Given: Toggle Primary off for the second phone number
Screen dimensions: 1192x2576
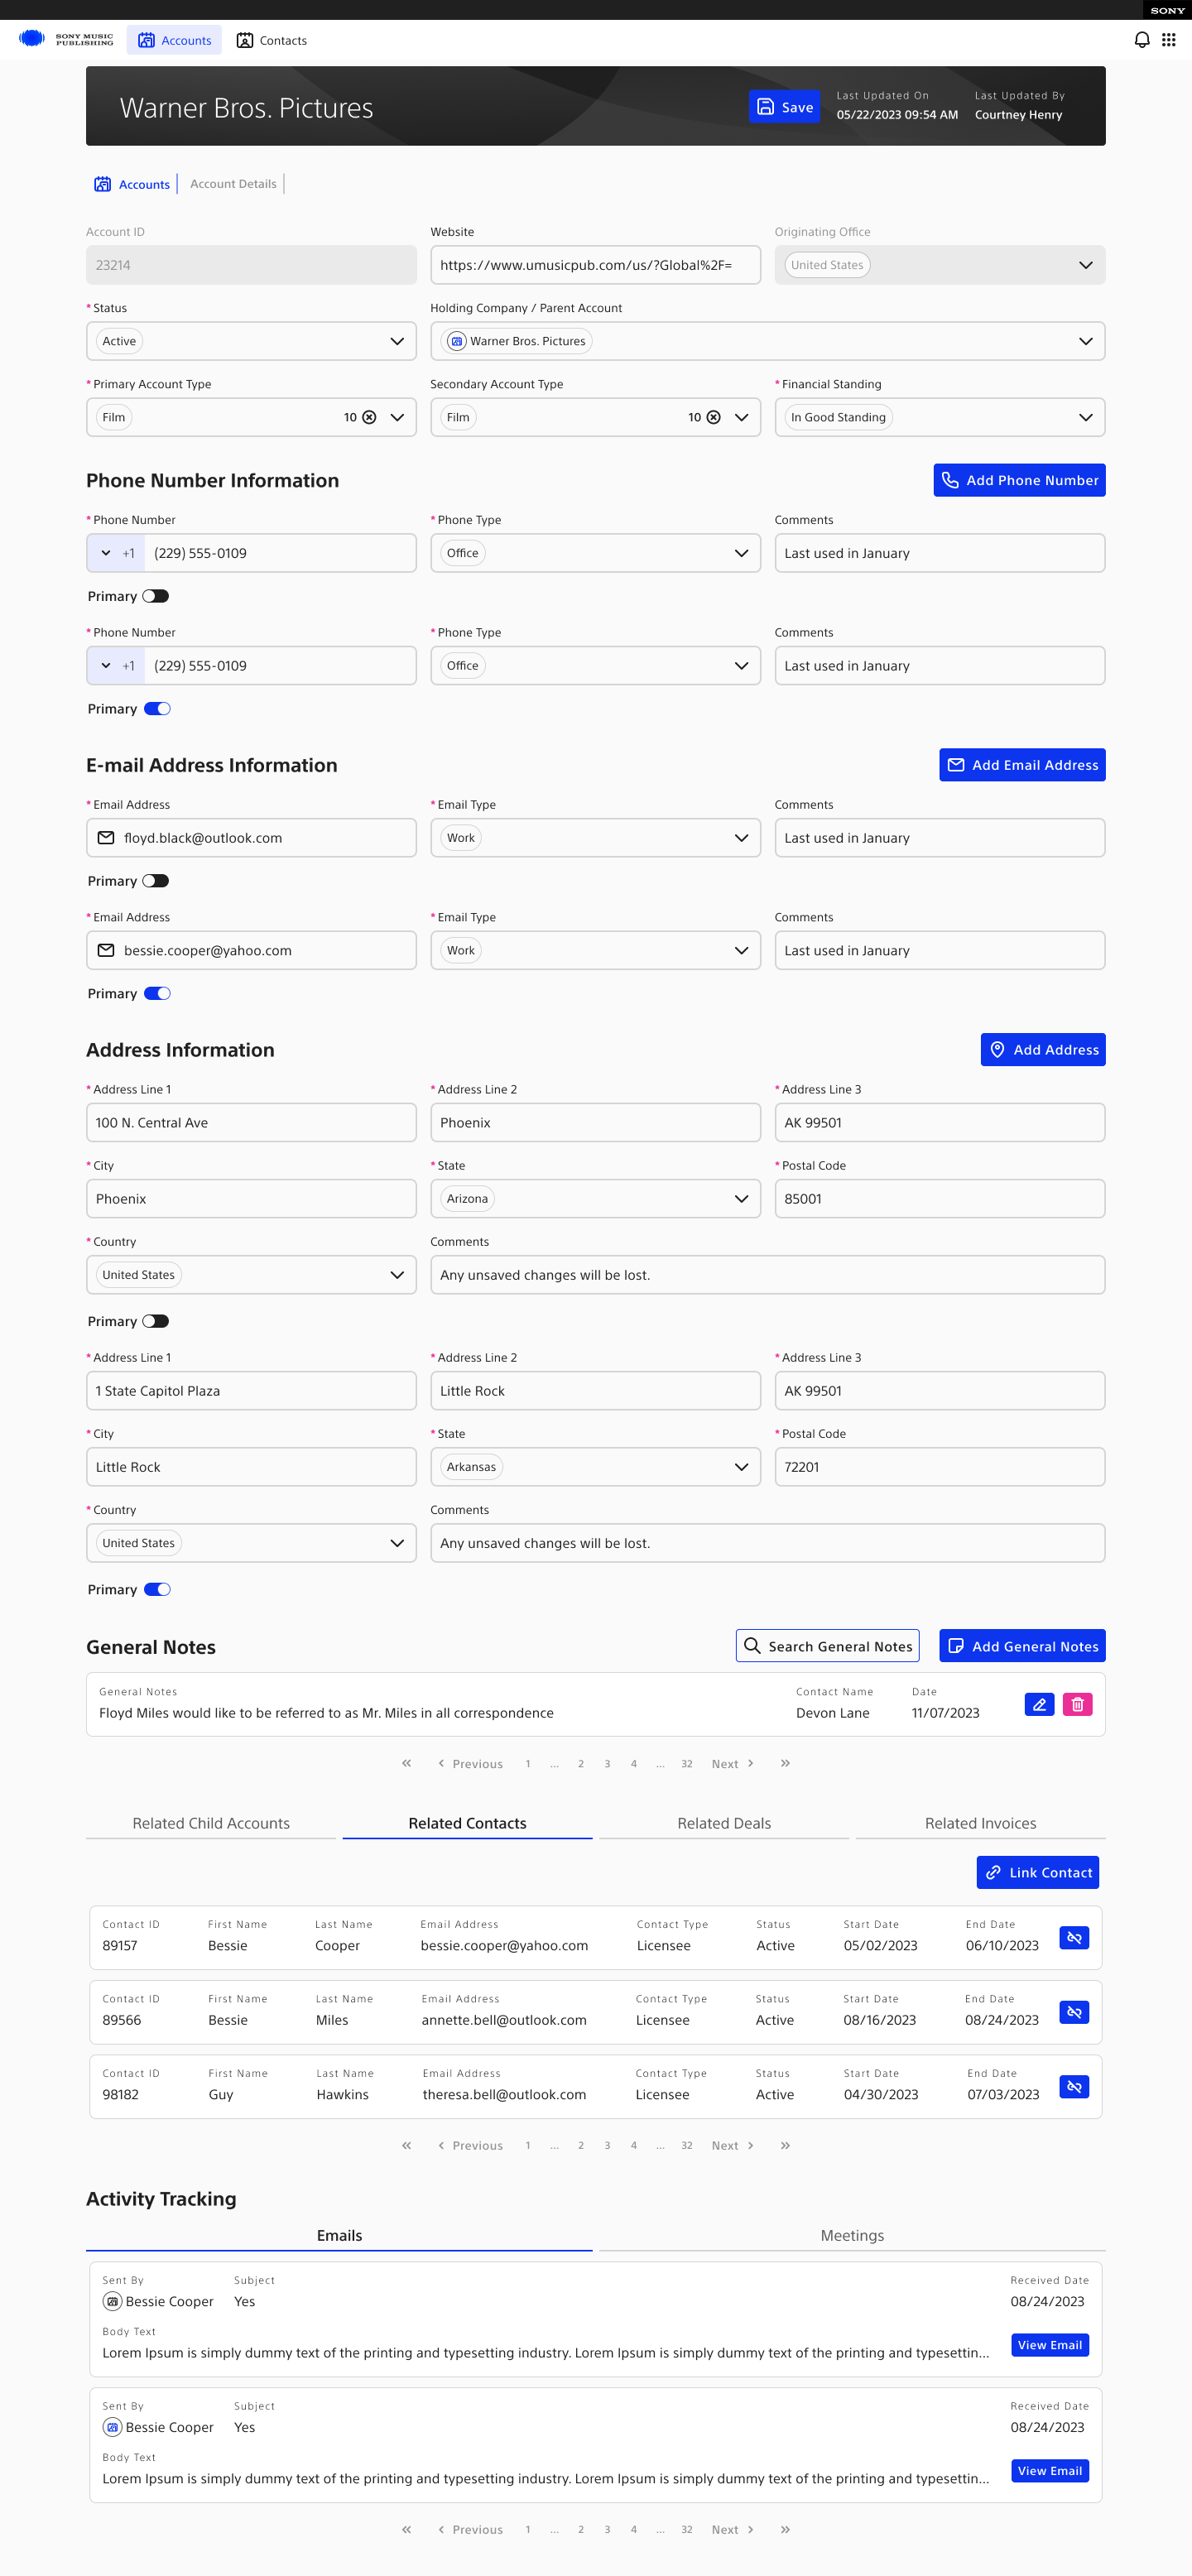Looking at the screenshot, I should point(157,709).
